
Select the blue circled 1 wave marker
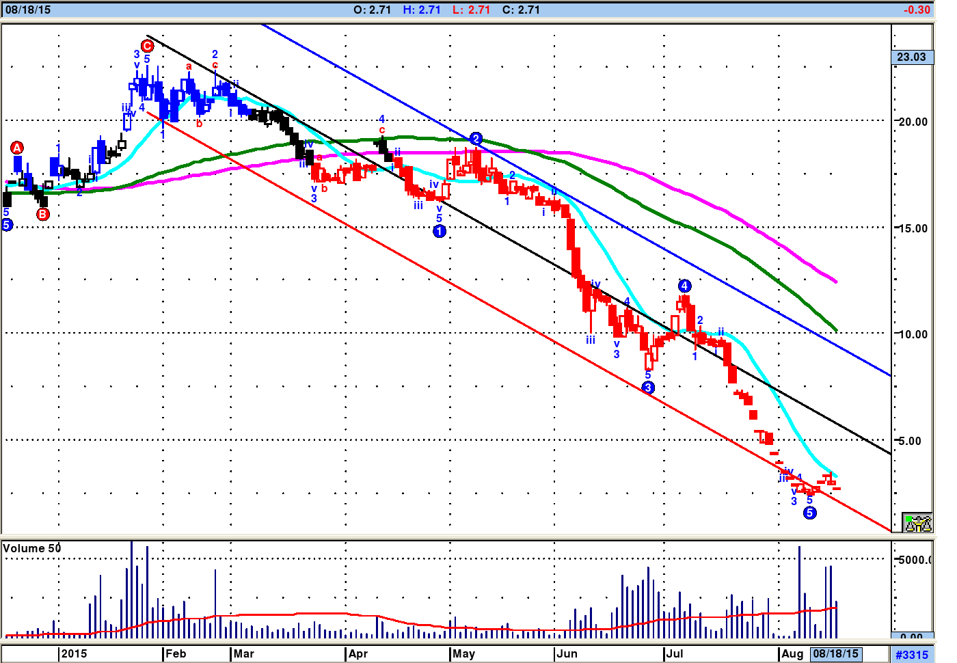440,231
